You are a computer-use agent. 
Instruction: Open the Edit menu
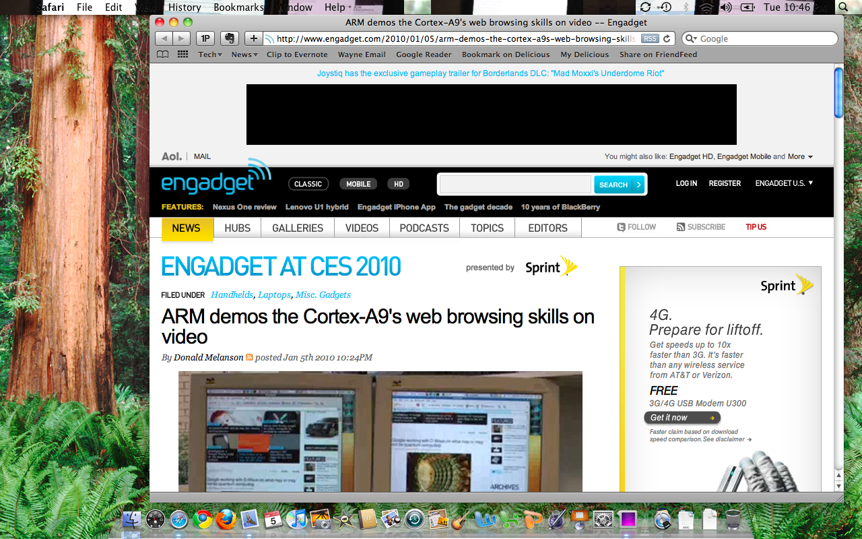(x=114, y=7)
